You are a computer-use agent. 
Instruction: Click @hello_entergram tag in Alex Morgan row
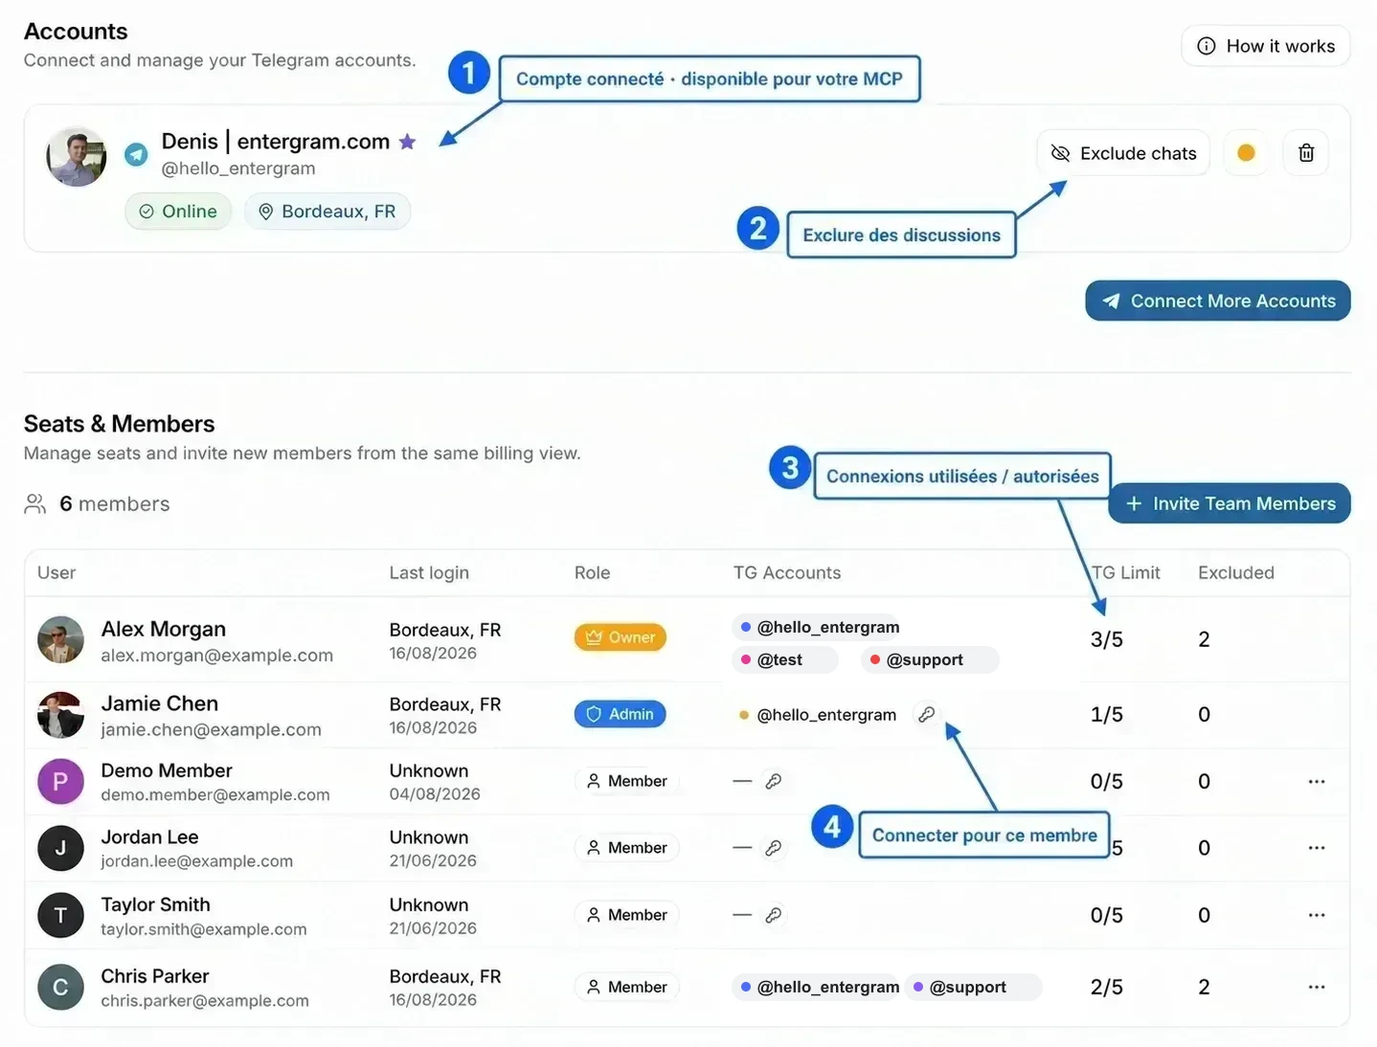coord(817,627)
